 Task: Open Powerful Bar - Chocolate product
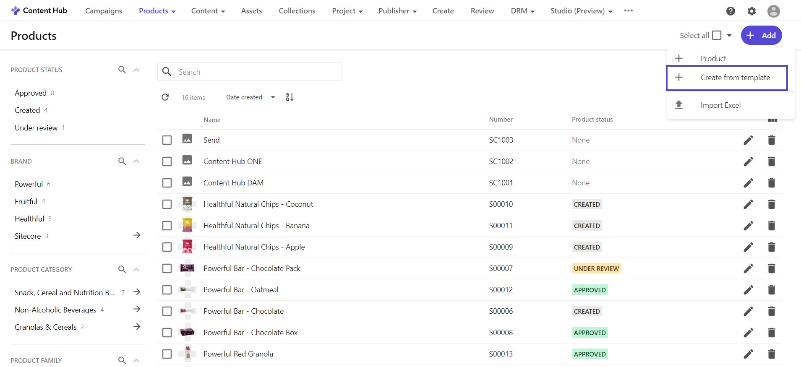(x=243, y=311)
